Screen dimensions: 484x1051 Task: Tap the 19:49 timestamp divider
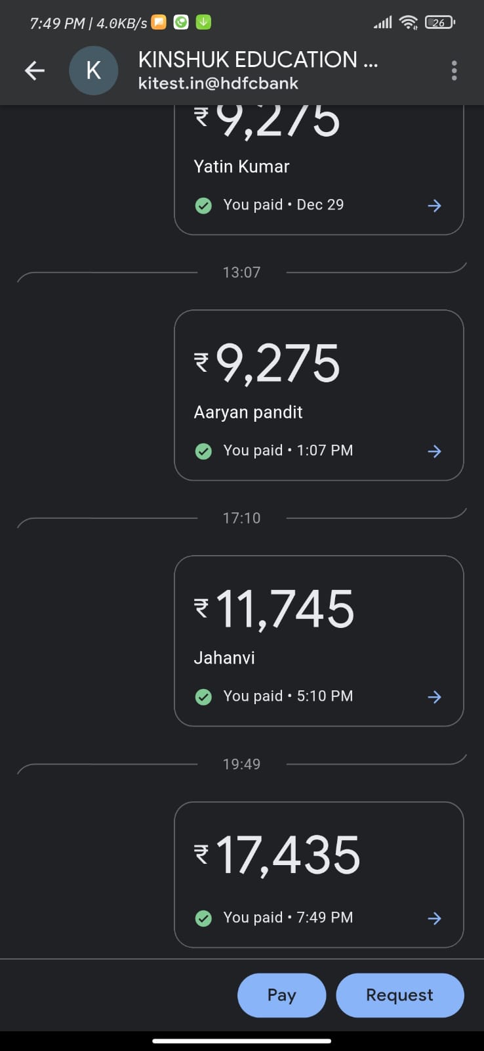pos(241,764)
